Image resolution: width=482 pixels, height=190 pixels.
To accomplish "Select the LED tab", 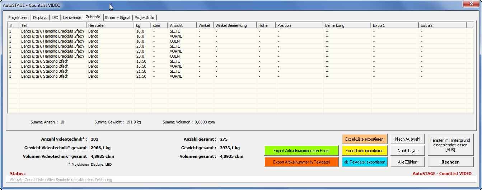I will [x=55, y=18].
